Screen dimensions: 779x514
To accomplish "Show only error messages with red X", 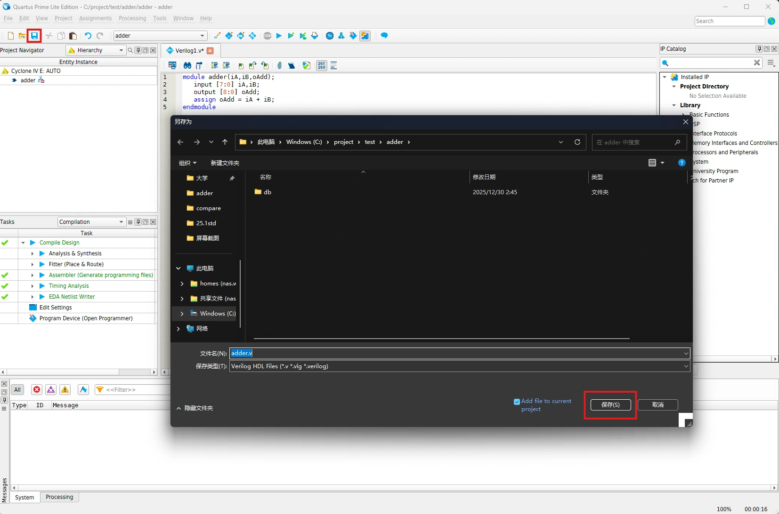I will [x=37, y=389].
